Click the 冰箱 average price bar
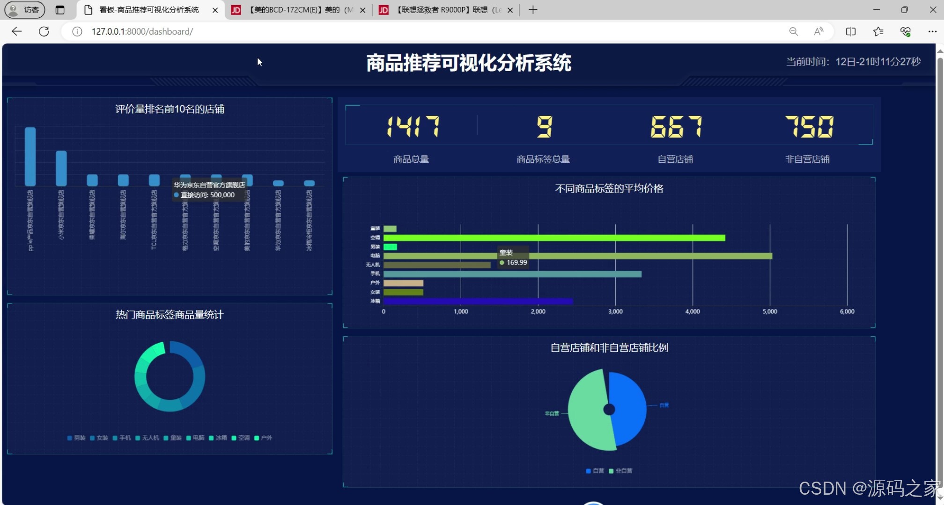 click(x=478, y=301)
